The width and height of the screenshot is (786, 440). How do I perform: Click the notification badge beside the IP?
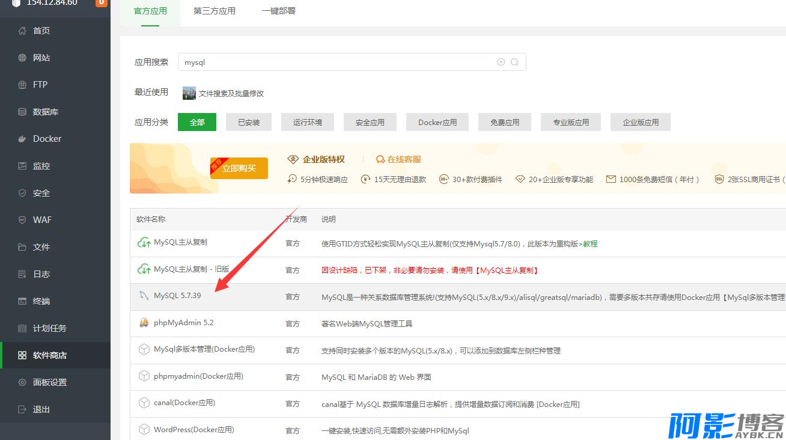coord(102,2)
